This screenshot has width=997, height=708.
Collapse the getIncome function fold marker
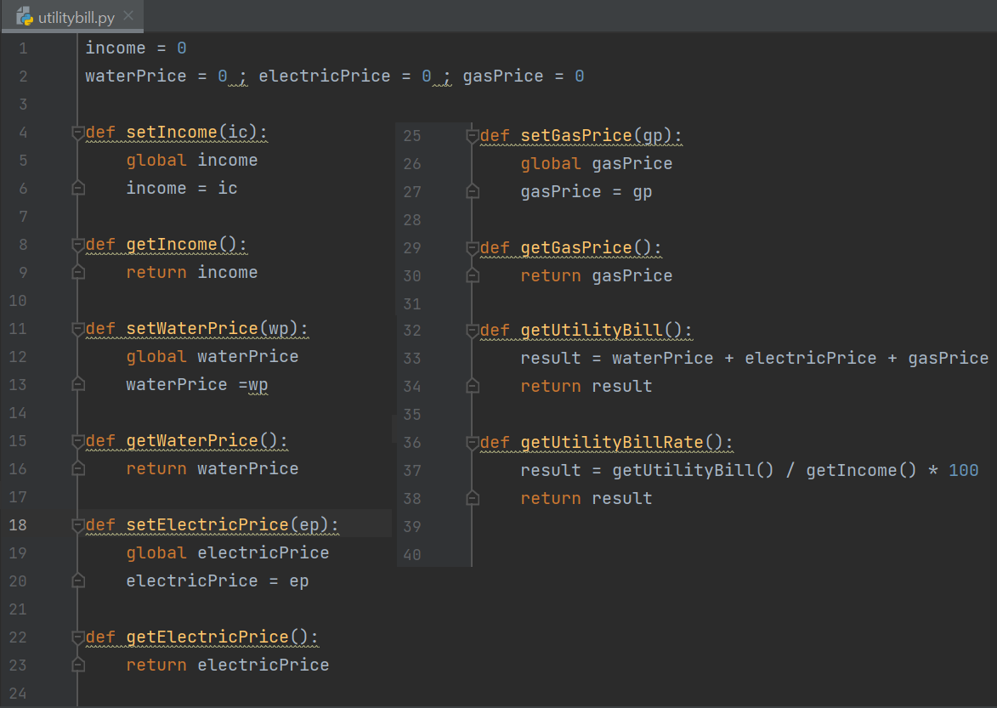(x=78, y=246)
